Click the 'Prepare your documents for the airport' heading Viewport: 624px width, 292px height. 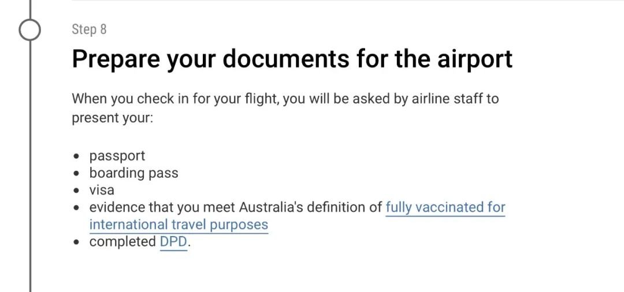292,59
